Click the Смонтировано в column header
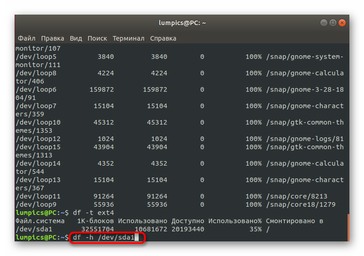This screenshot has height=256, width=364. tap(295, 221)
